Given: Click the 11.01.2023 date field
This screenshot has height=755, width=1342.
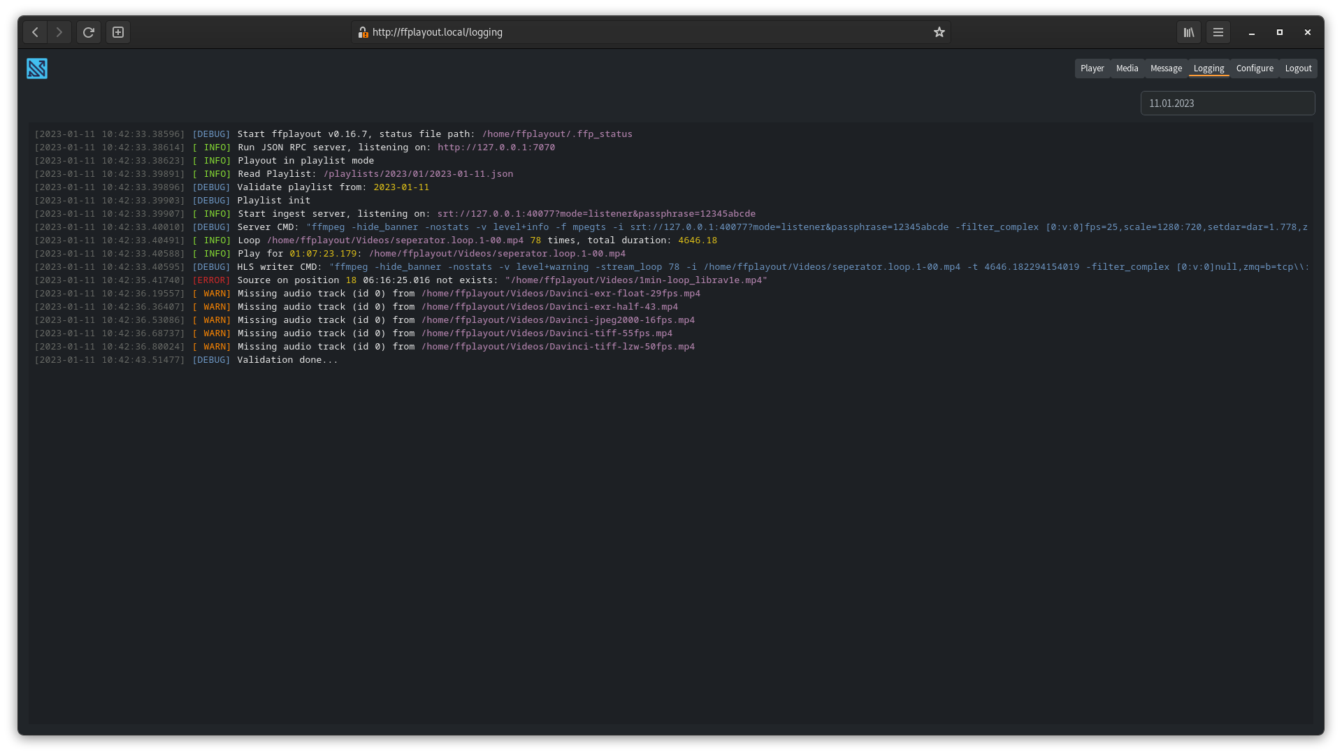Looking at the screenshot, I should 1227,103.
